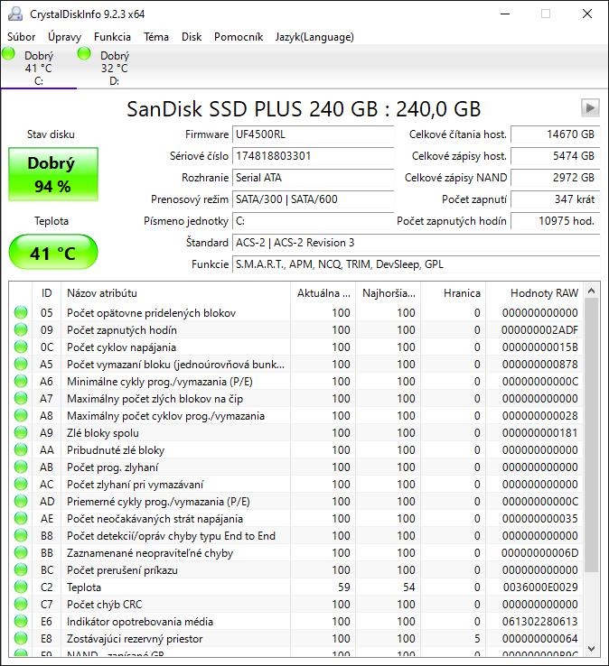Click RAW value 0036000E0029 of Teplota
The width and height of the screenshot is (609, 666).
pos(540,587)
